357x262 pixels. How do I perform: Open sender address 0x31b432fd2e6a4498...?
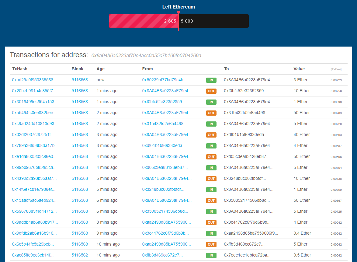165,124
